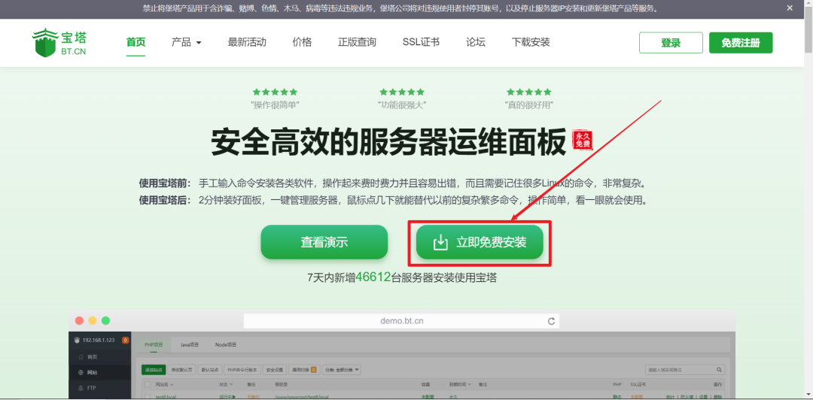Click the PHP命令行版本 button in the demo
Viewport: 813px width, 400px height.
pyautogui.click(x=242, y=370)
